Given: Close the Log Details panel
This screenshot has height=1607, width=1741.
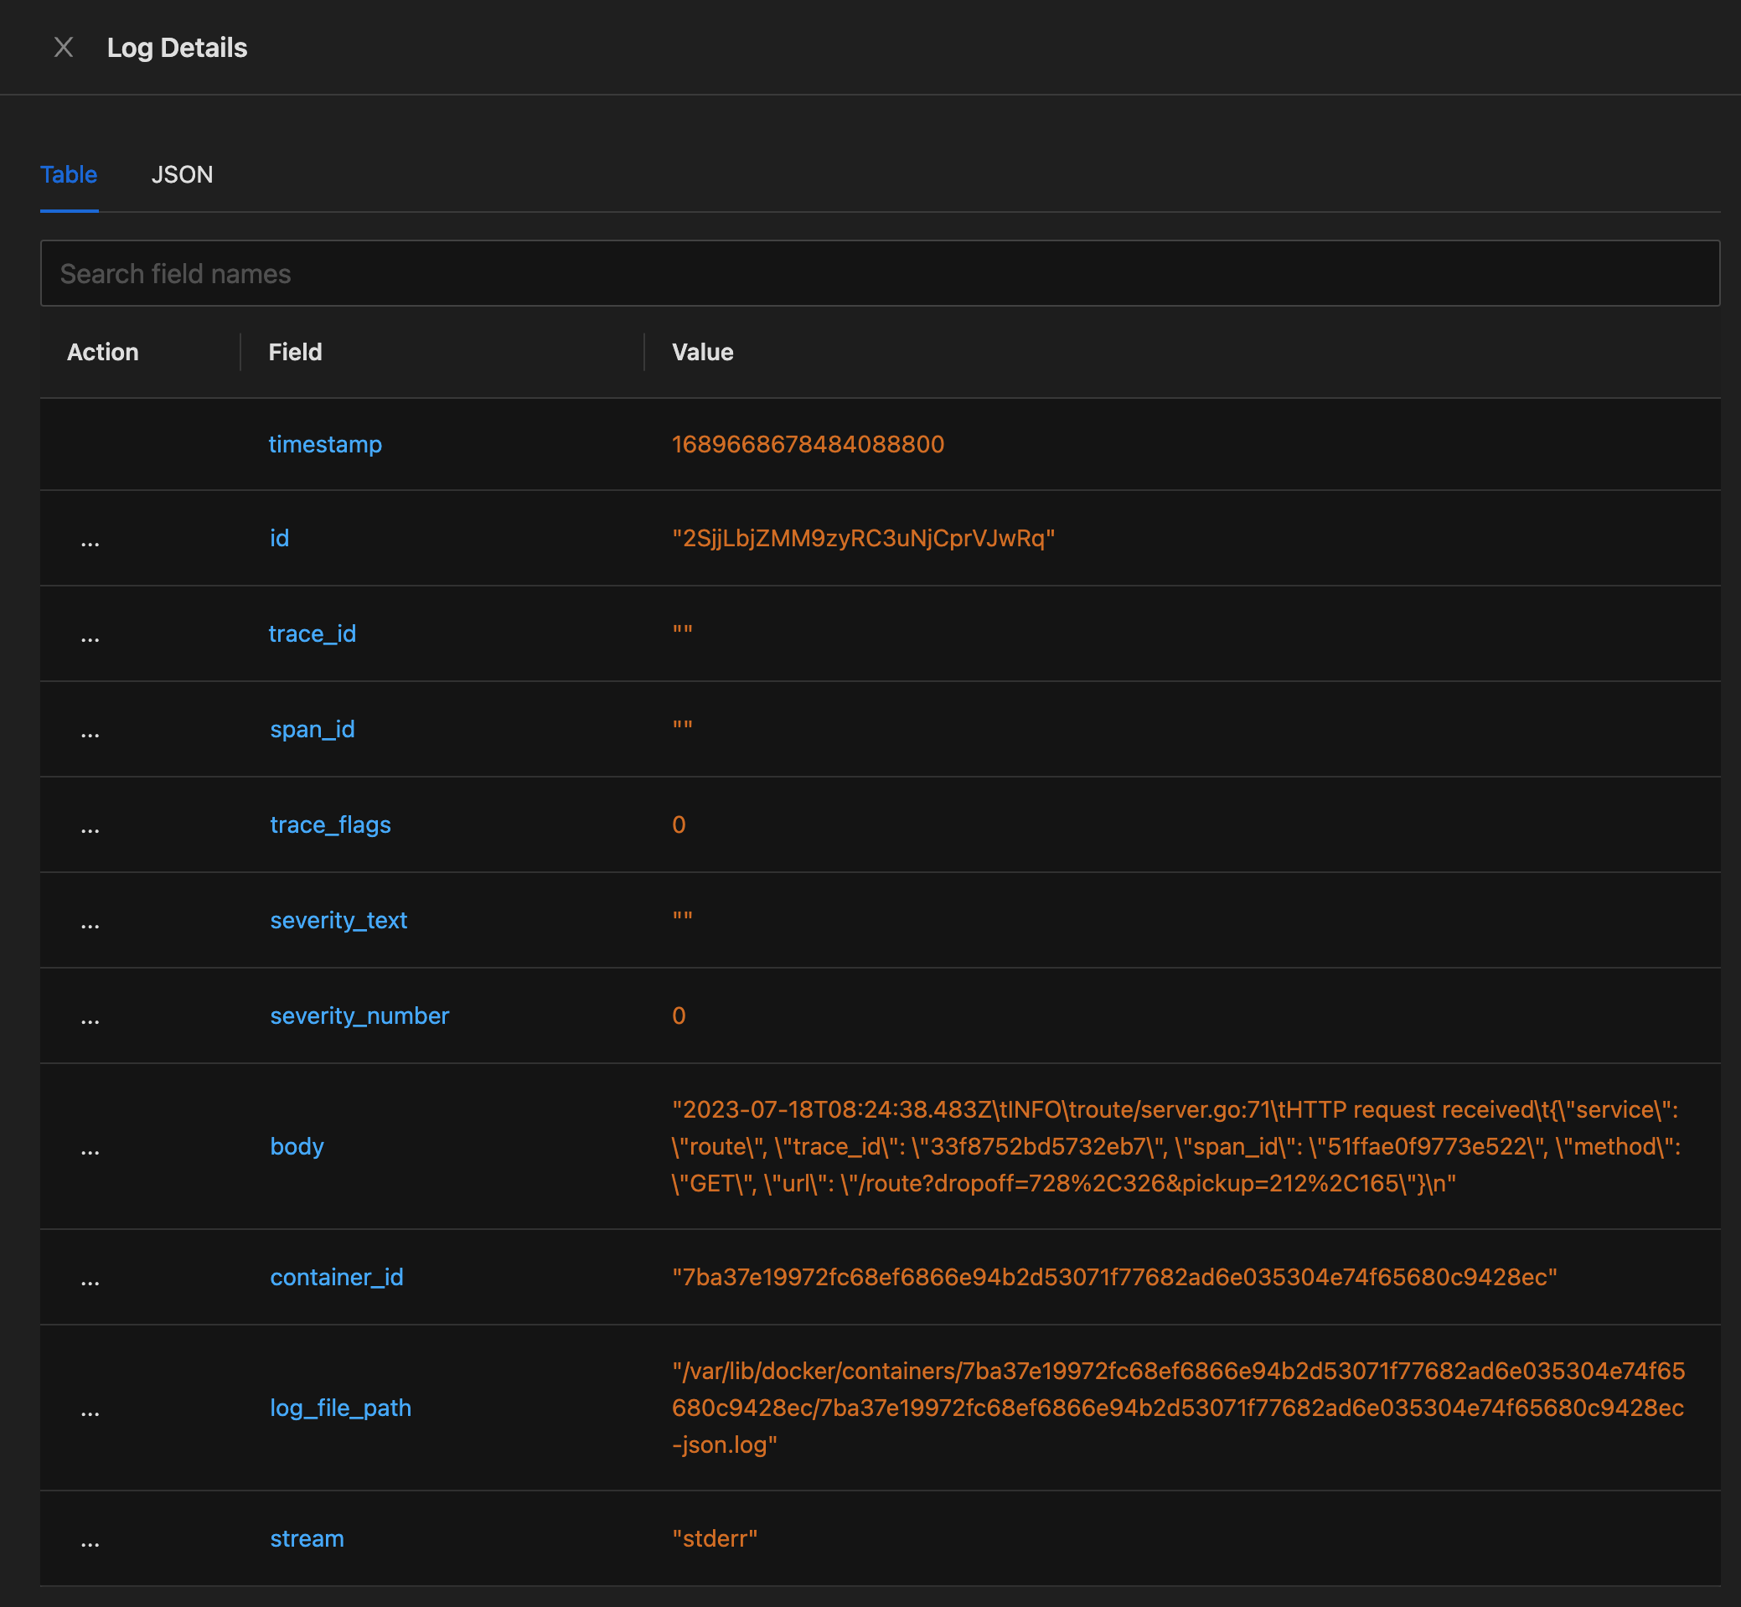Looking at the screenshot, I should pyautogui.click(x=64, y=47).
